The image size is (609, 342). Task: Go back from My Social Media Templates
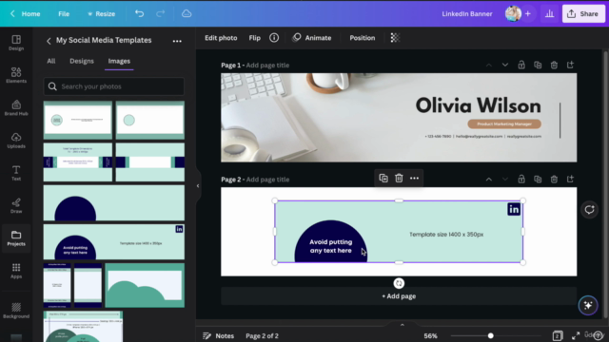click(x=49, y=41)
